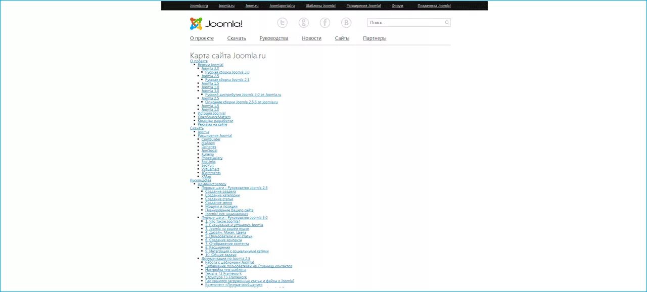
Task: Open Joomlaportal.ru in the top bar
Action: point(282,6)
